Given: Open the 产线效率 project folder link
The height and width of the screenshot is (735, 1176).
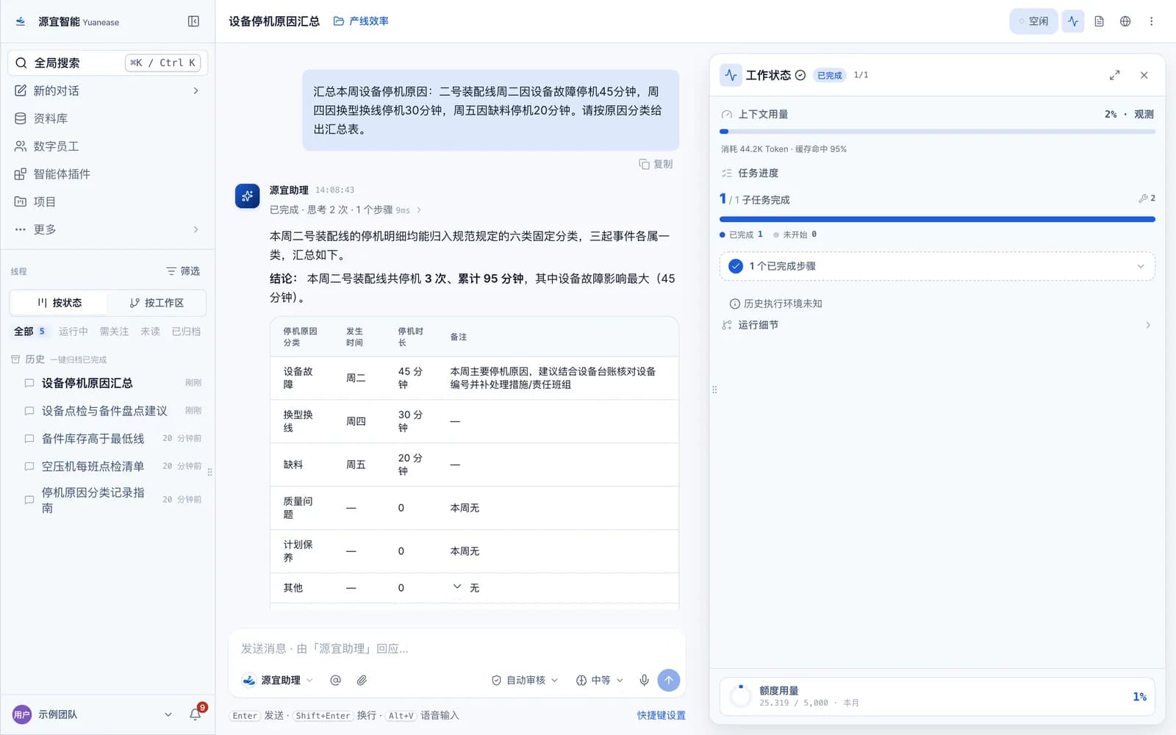Looking at the screenshot, I should tap(361, 21).
